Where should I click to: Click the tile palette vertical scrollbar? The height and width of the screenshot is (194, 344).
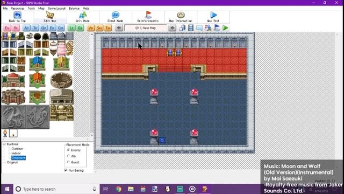[91, 85]
